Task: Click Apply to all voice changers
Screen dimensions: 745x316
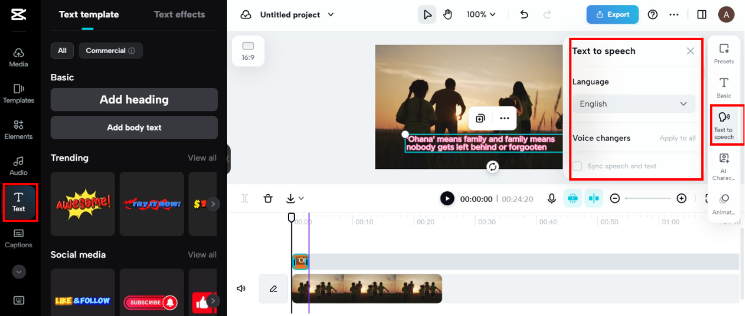Action: coord(678,138)
